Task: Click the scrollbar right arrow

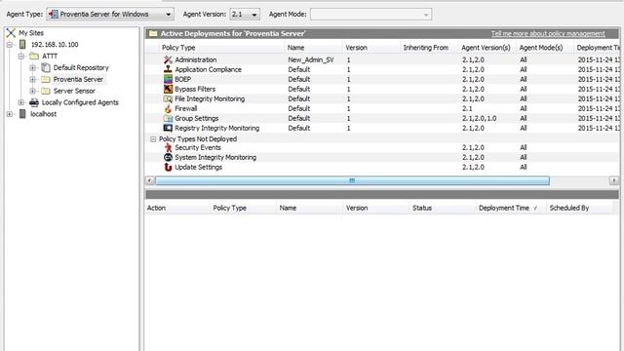Action: point(614,180)
